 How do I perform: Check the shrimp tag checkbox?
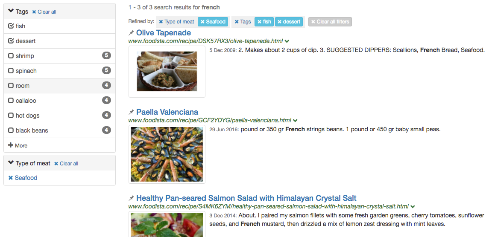[11, 56]
